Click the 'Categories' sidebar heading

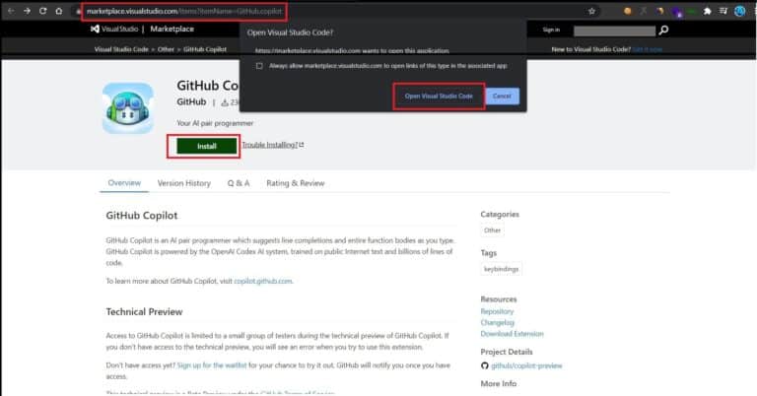point(500,214)
